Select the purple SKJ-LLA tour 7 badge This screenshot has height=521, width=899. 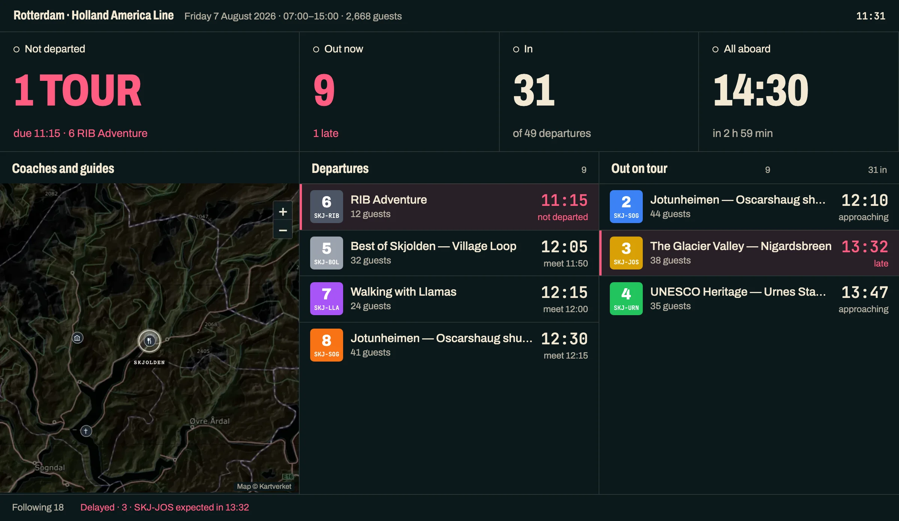(327, 299)
